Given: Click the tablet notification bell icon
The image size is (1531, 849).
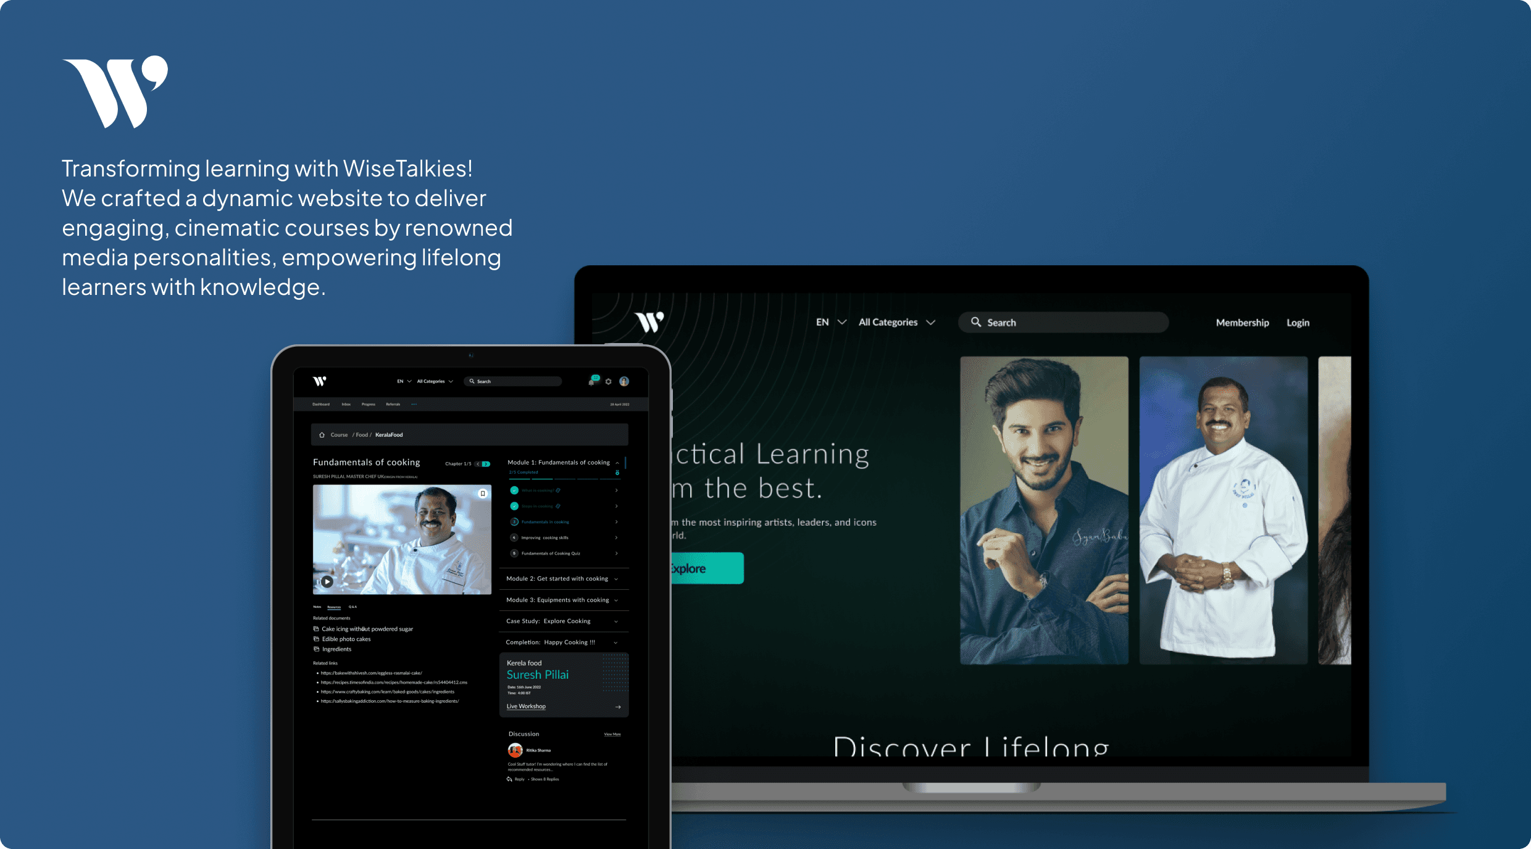Looking at the screenshot, I should tap(592, 381).
